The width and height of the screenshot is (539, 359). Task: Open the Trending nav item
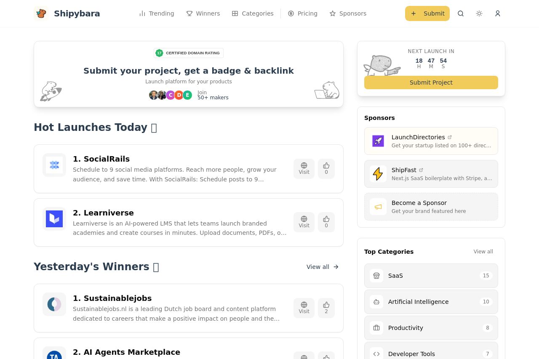pos(157,13)
